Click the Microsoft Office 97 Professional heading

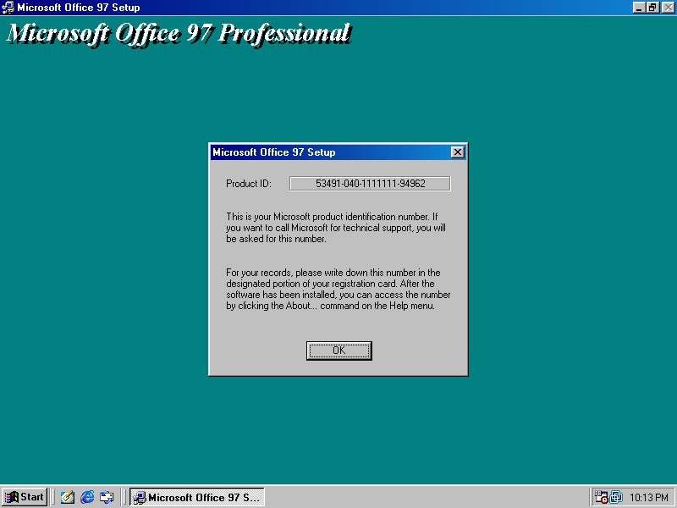pyautogui.click(x=176, y=32)
